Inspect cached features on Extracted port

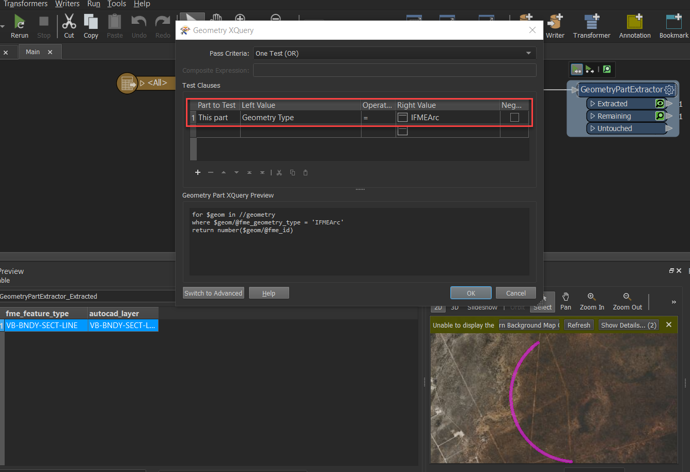[x=660, y=104]
